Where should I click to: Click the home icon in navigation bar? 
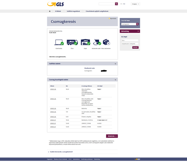49,11
